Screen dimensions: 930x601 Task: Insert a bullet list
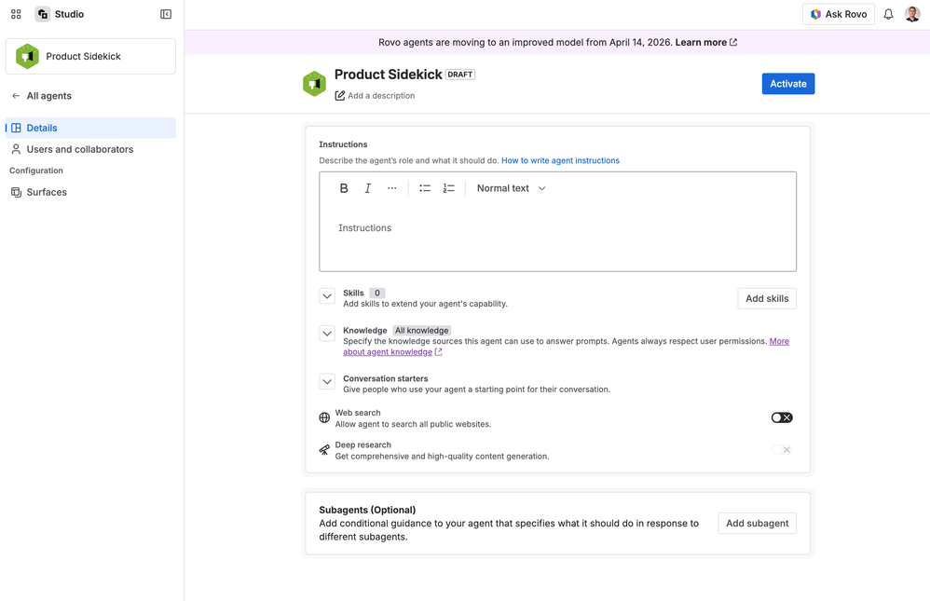coord(425,188)
